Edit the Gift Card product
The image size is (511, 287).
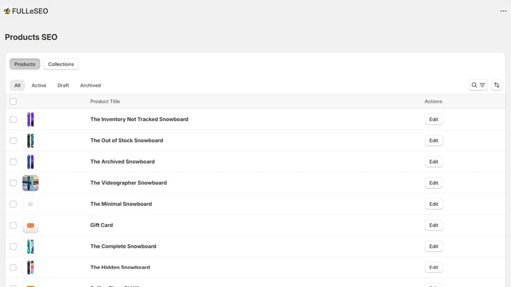434,225
